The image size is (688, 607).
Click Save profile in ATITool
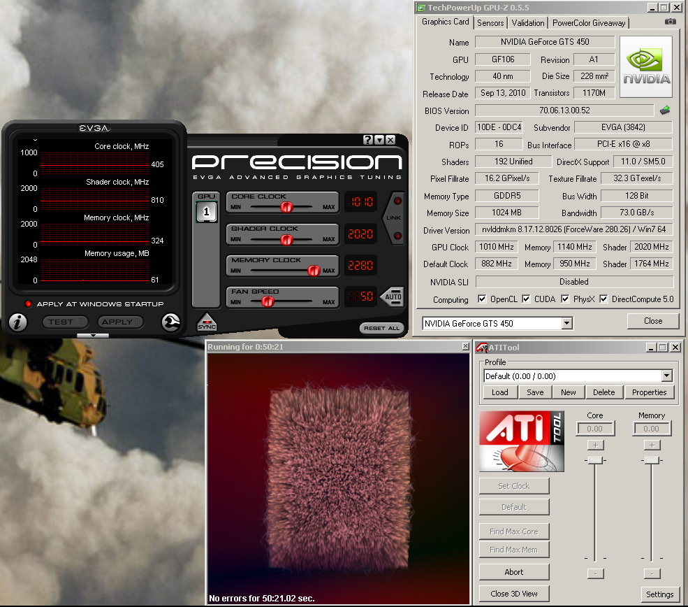(x=535, y=392)
